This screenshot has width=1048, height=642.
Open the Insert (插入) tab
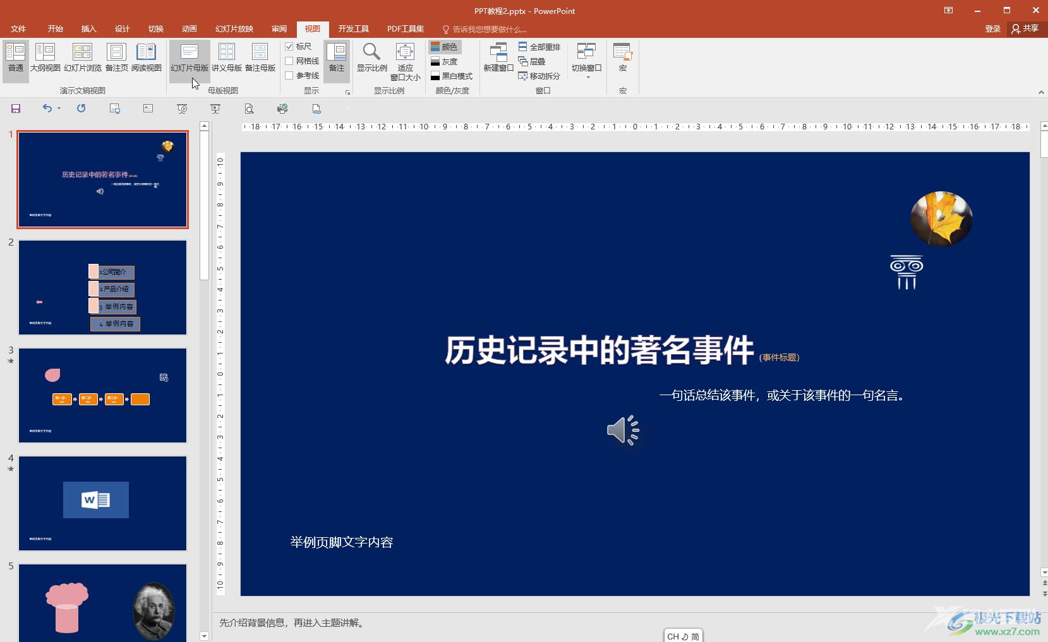[89, 29]
